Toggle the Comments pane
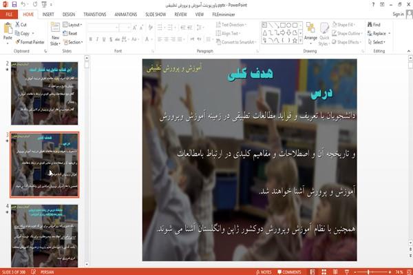This screenshot has width=413, height=275. click(289, 272)
